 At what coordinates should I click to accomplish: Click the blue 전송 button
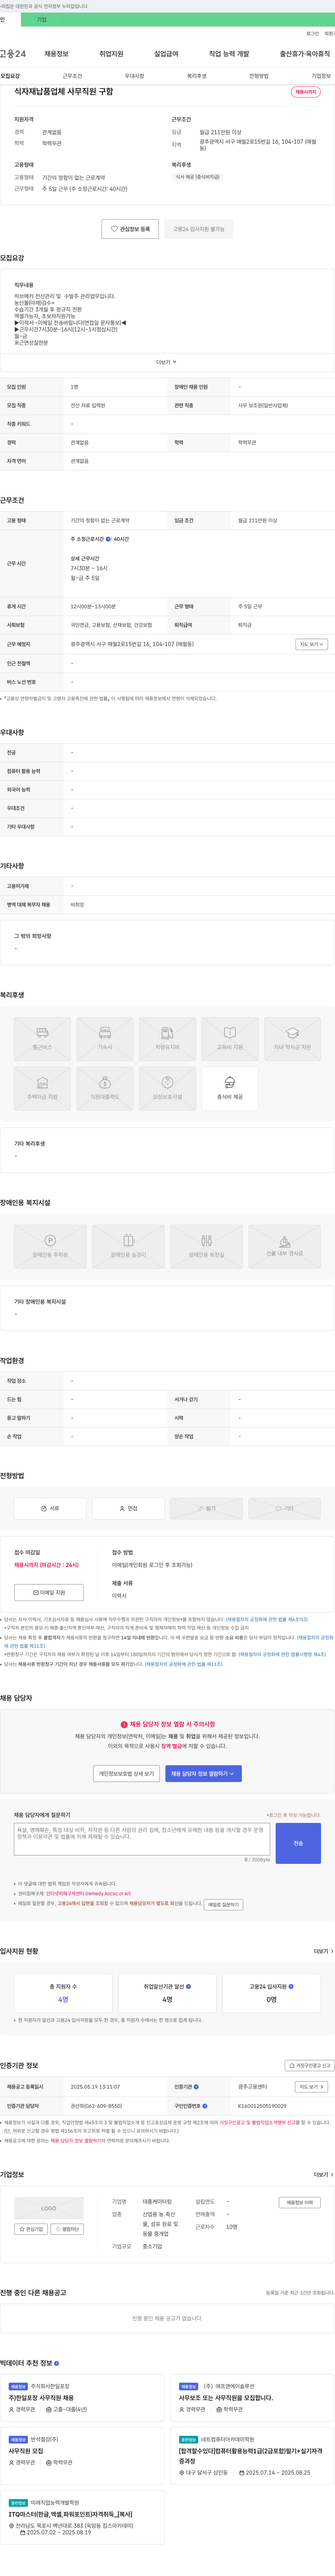(298, 1843)
